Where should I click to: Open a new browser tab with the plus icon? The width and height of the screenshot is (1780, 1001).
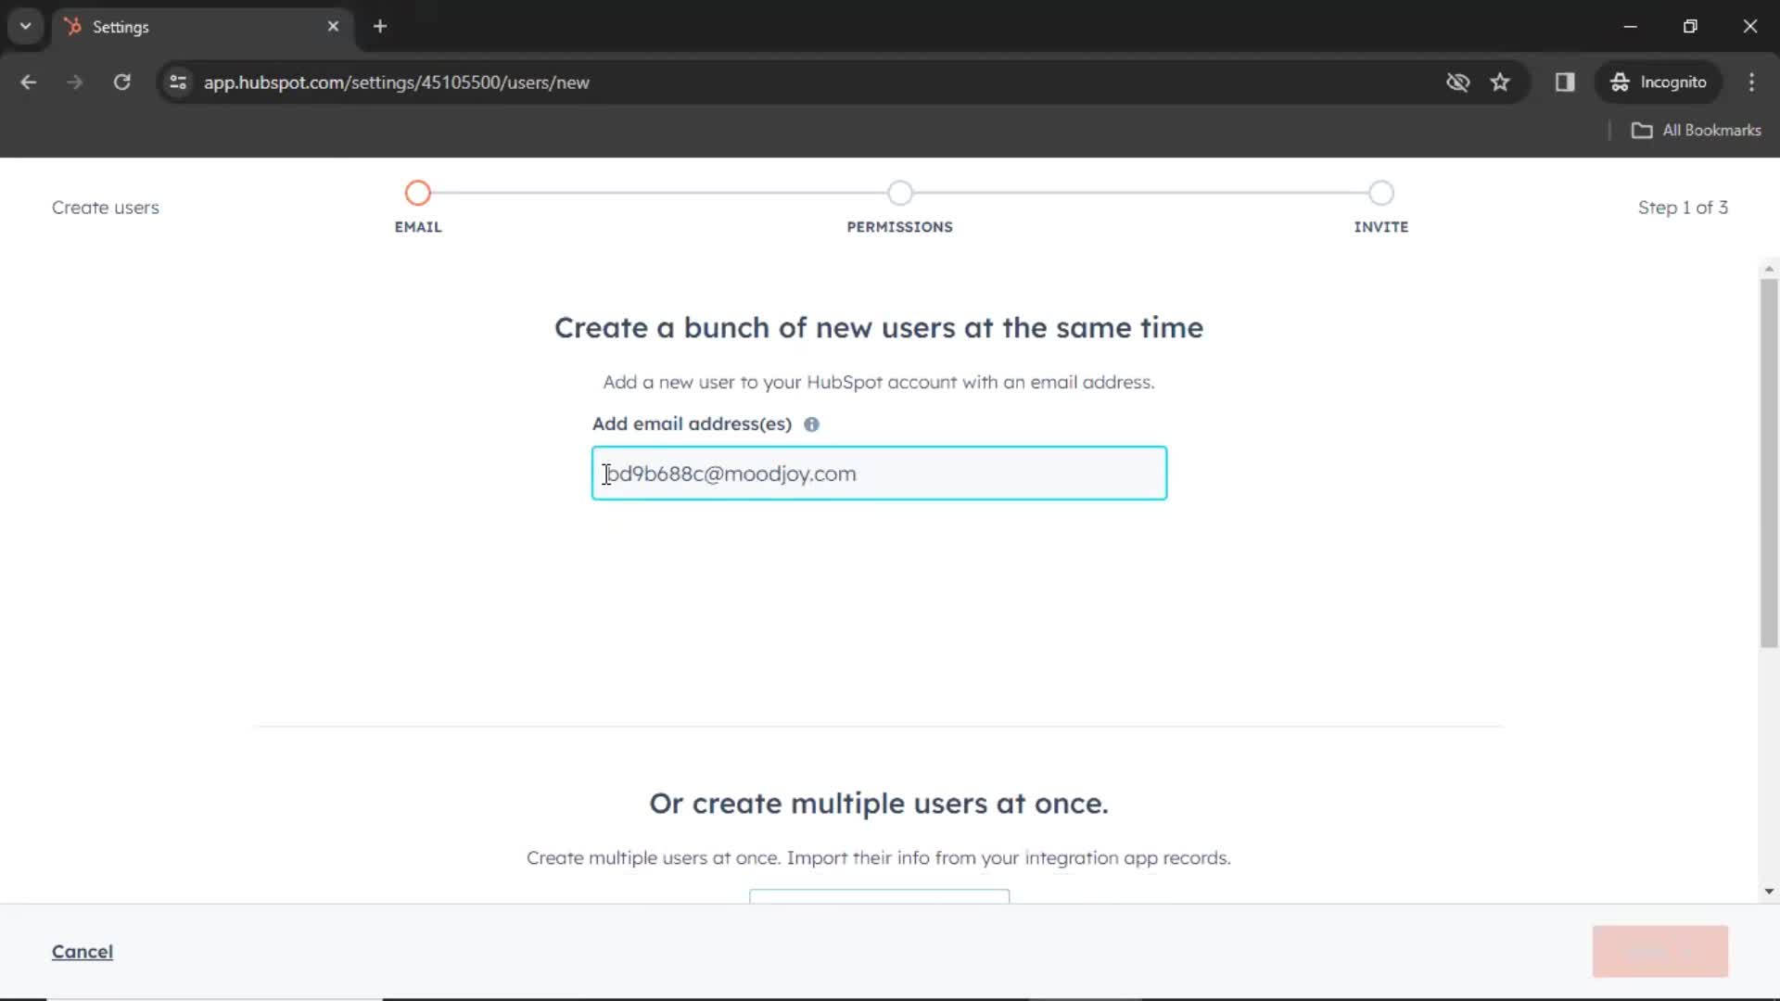(380, 27)
